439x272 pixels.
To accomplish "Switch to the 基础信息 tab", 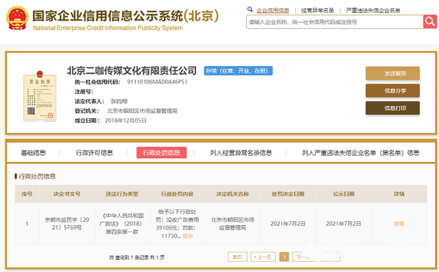I will 34,152.
